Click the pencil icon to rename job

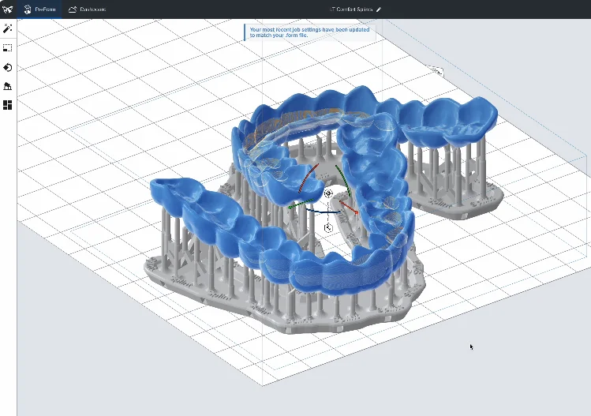point(379,9)
